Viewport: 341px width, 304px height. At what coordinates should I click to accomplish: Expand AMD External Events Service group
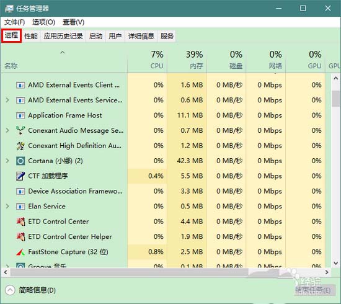coord(7,100)
